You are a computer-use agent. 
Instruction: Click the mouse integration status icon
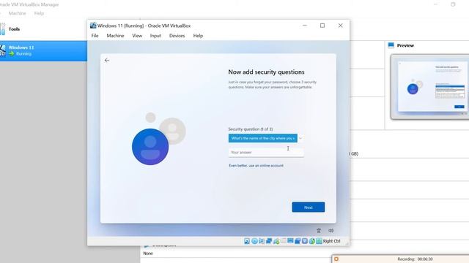coord(312,241)
